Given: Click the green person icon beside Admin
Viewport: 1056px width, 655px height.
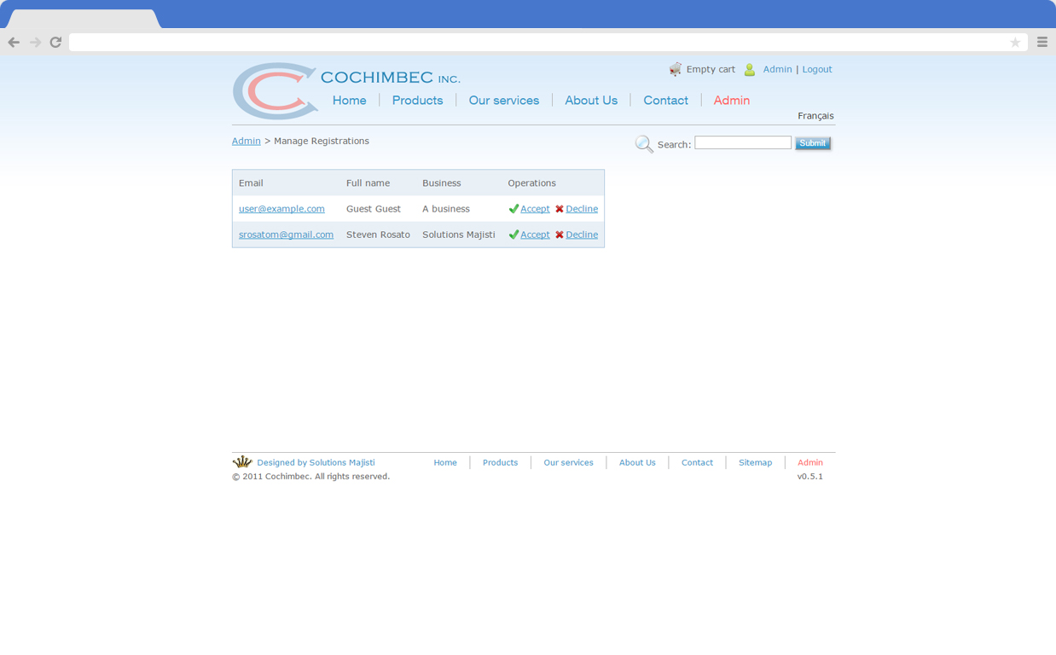Looking at the screenshot, I should 749,69.
